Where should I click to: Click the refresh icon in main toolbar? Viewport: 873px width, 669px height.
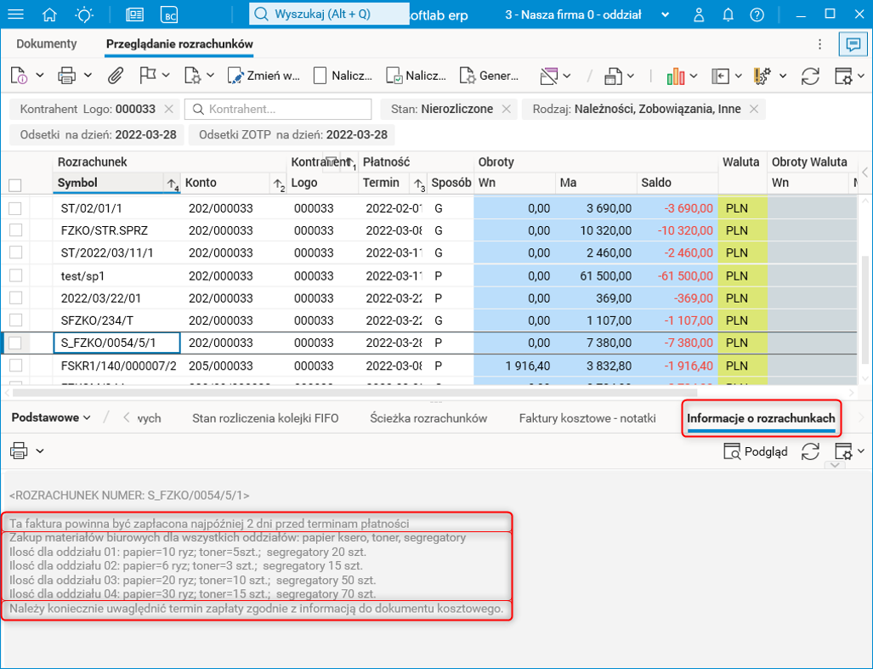(x=810, y=76)
